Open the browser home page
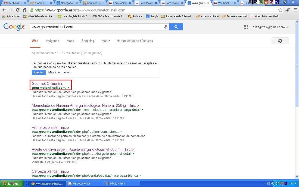 24,10
